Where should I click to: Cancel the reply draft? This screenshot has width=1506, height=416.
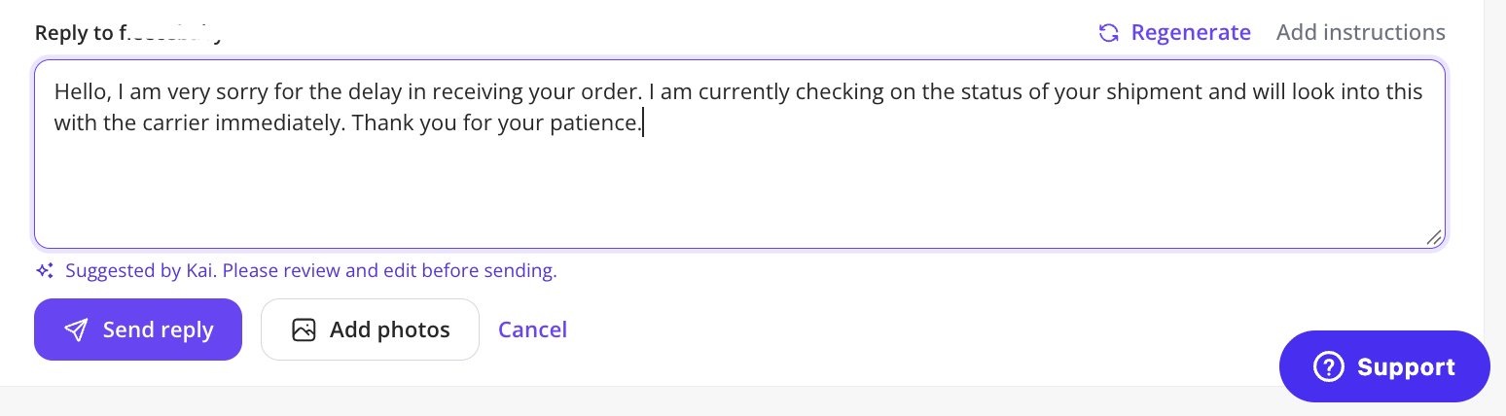point(532,329)
